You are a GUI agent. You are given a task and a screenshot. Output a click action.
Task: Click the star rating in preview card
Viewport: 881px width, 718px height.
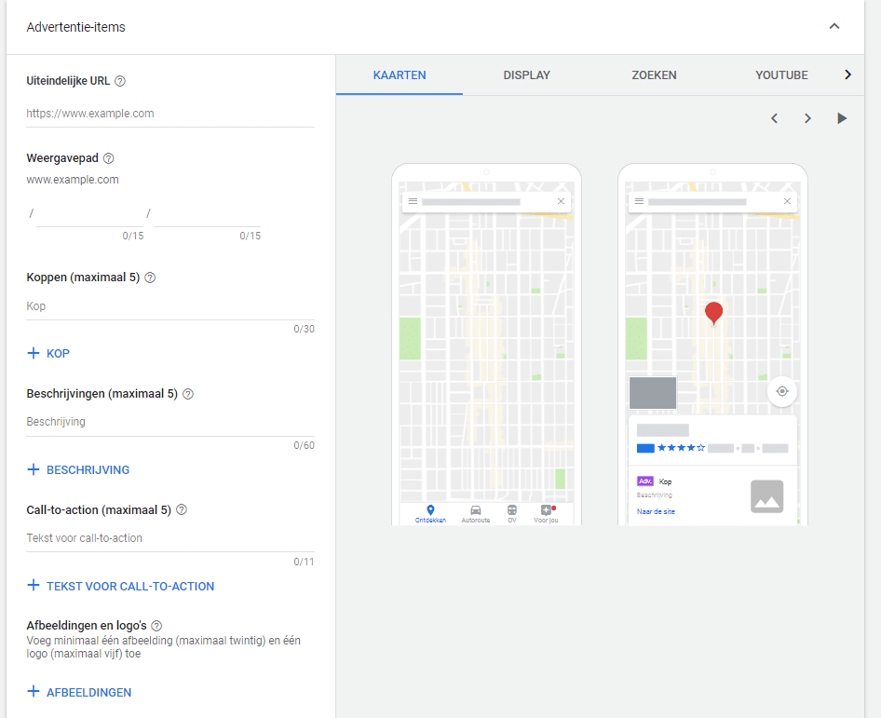(681, 448)
